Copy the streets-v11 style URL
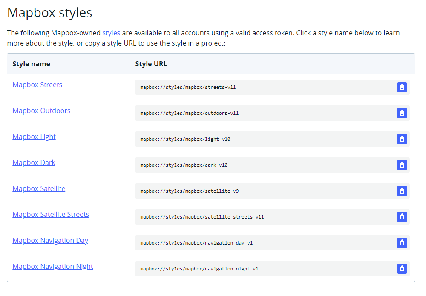The width and height of the screenshot is (426, 296). click(x=402, y=87)
